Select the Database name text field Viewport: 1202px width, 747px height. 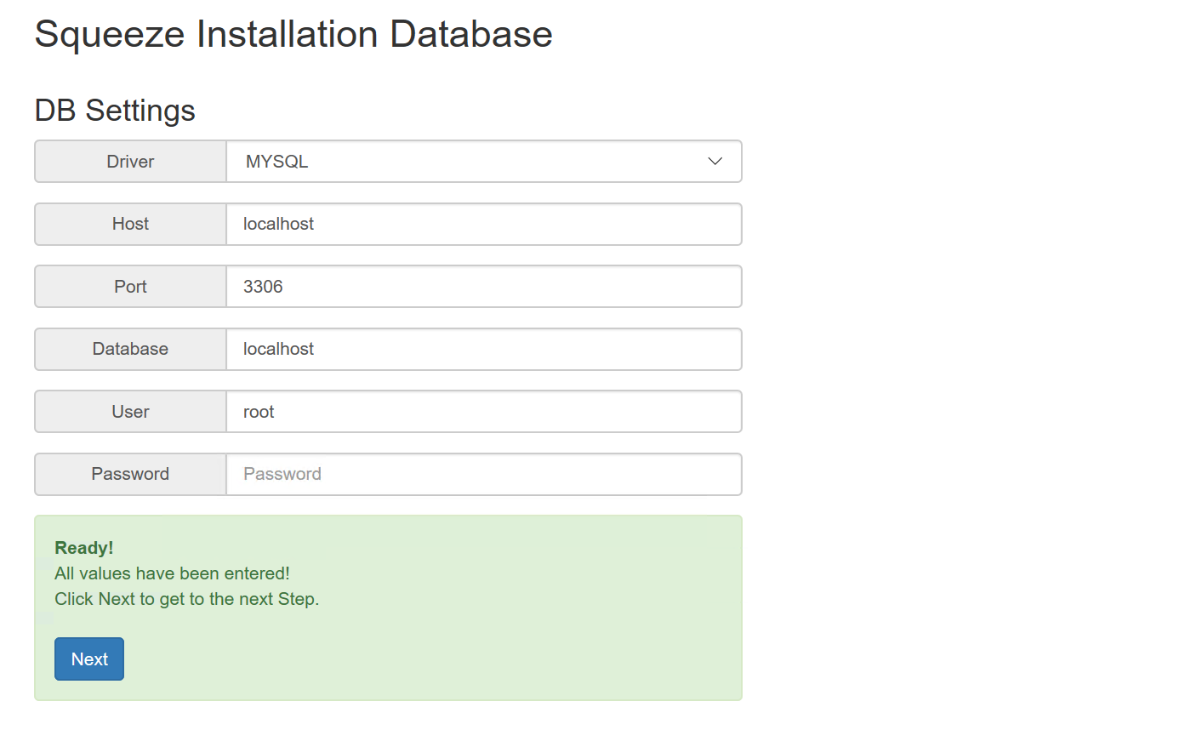pos(483,350)
